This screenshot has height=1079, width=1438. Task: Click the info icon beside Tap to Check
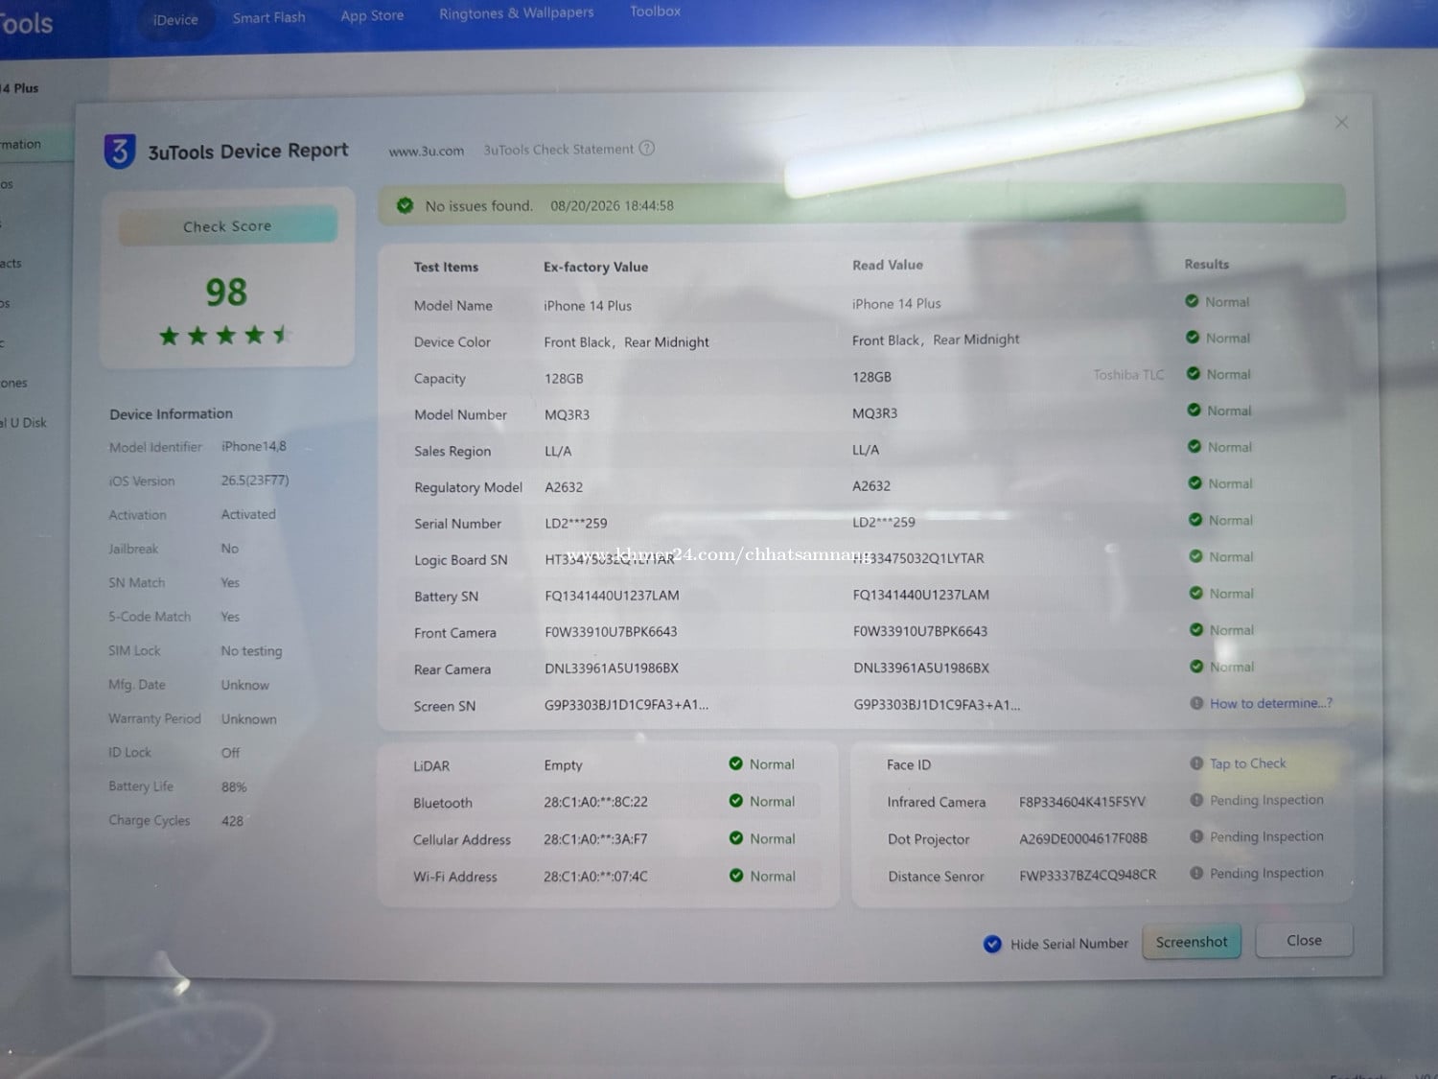click(x=1196, y=763)
